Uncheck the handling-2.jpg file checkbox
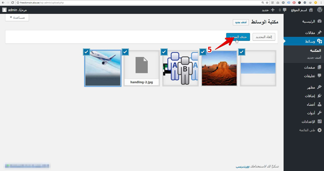 point(125,52)
